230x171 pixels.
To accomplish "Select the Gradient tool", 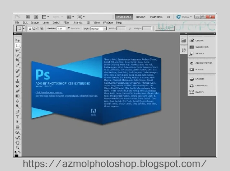I will point(18,96).
